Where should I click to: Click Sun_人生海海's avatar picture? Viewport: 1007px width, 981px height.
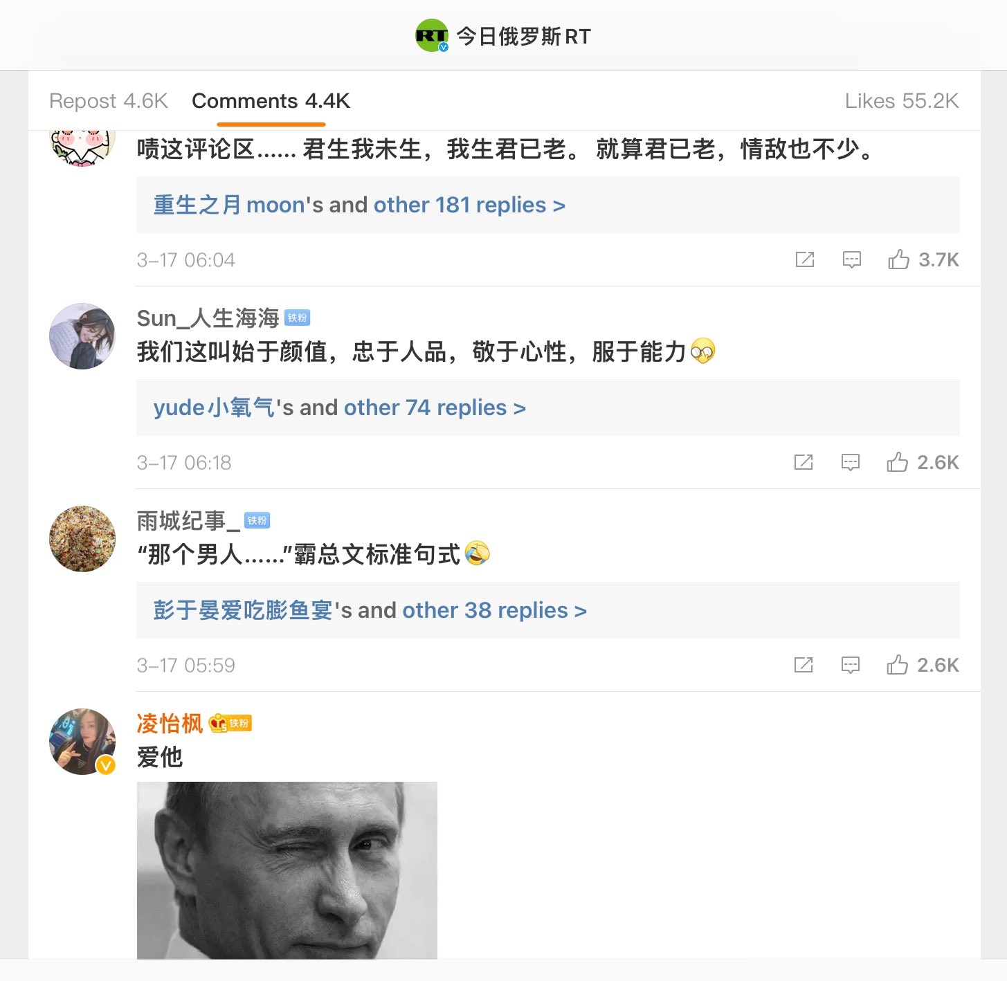pos(82,336)
